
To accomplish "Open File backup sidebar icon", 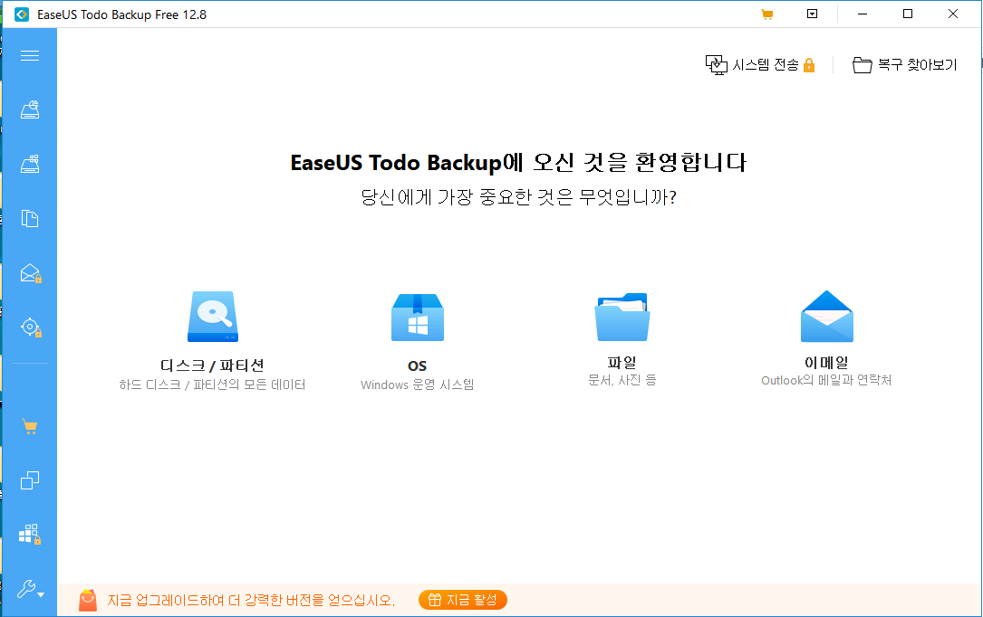I will click(x=30, y=218).
